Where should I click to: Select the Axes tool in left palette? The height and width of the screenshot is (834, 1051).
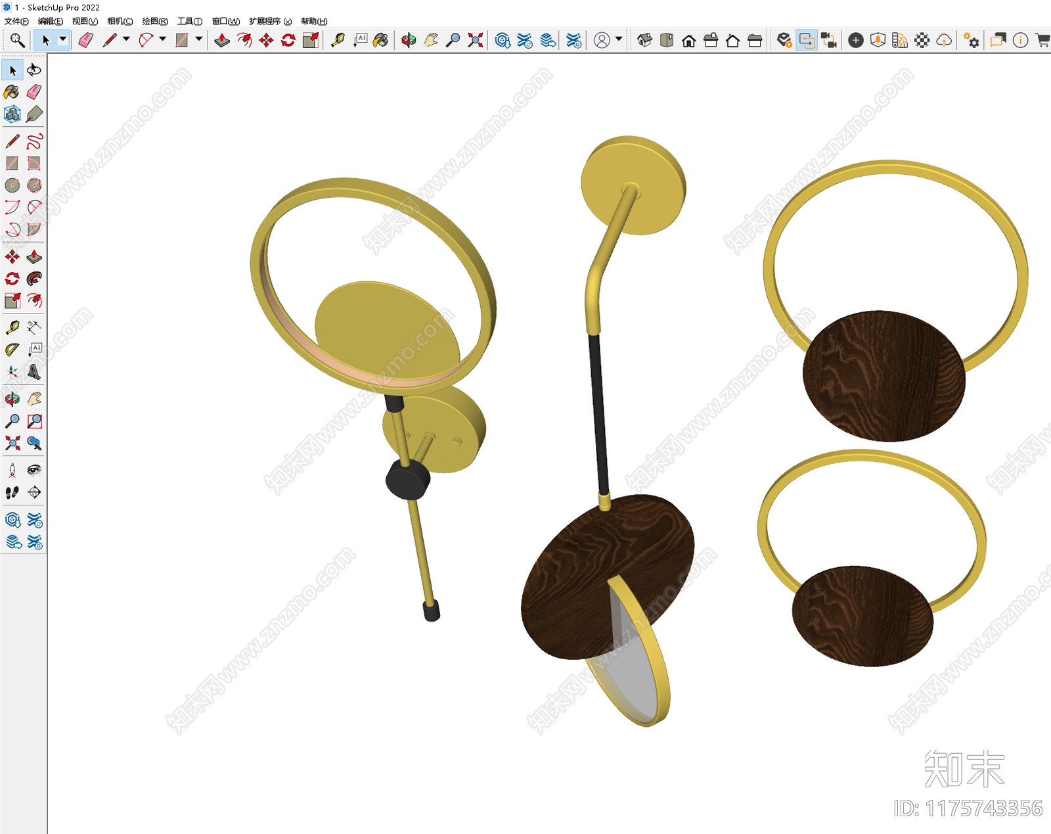12,372
